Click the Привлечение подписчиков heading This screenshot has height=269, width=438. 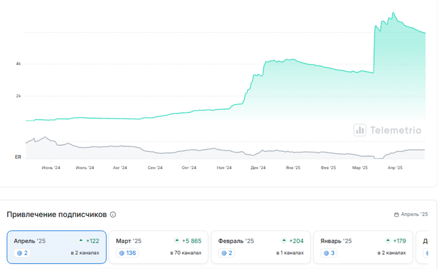(57, 215)
